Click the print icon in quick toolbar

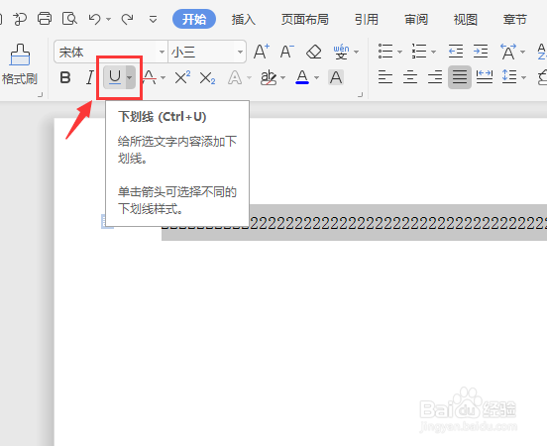click(45, 19)
